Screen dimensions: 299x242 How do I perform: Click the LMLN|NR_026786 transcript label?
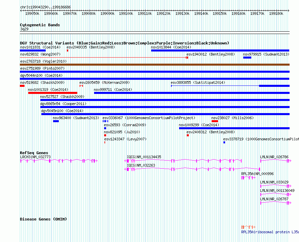(x=274, y=157)
